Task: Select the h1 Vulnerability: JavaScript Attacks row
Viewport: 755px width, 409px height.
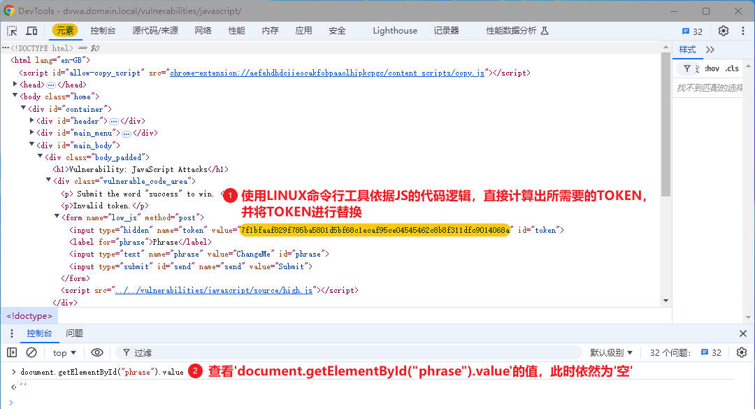Action: point(140,169)
